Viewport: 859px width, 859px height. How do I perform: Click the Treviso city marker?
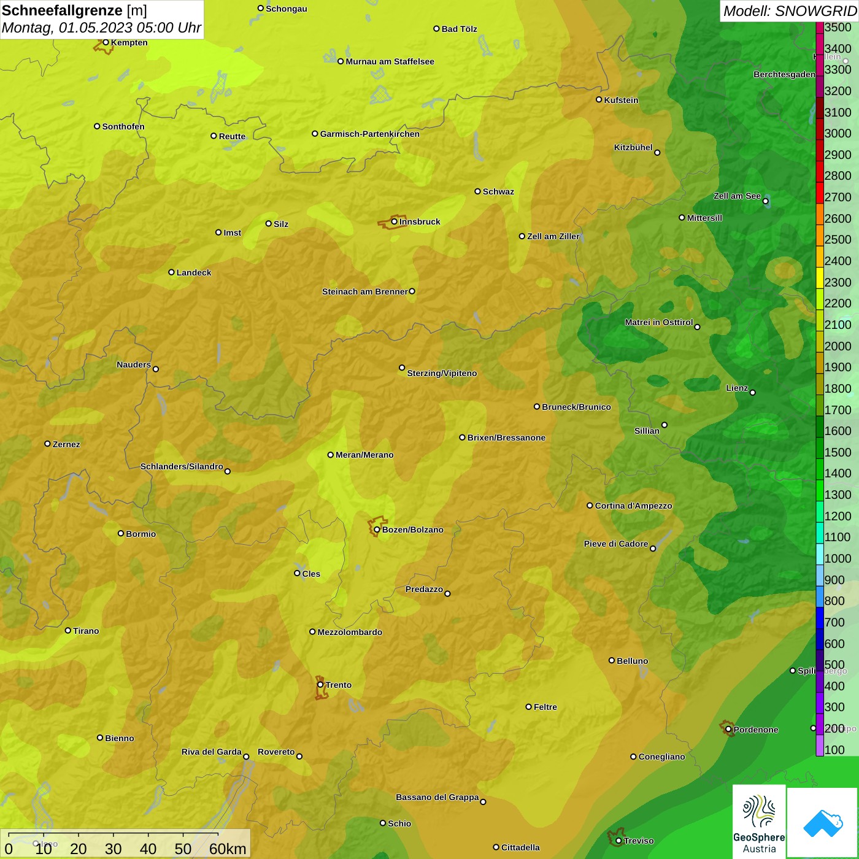point(618,841)
